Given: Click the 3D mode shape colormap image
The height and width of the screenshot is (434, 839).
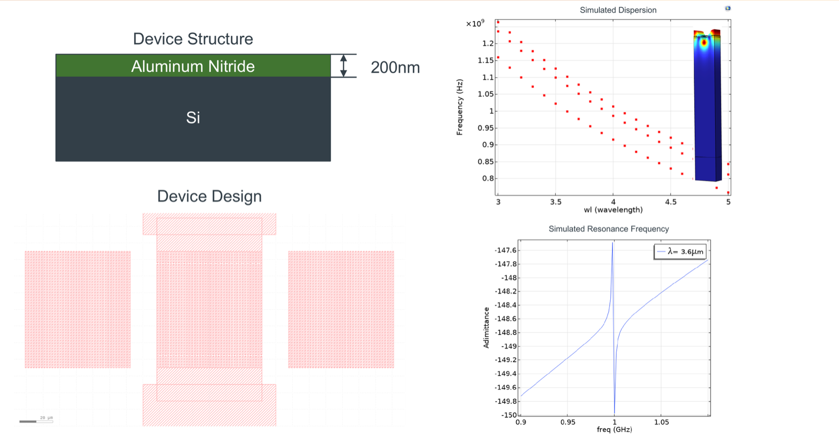Looking at the screenshot, I should (707, 105).
